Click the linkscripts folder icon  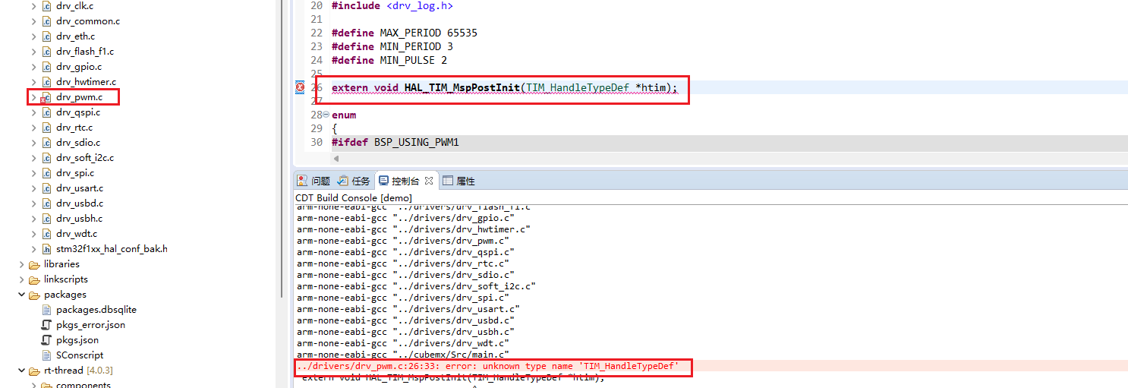click(x=34, y=279)
